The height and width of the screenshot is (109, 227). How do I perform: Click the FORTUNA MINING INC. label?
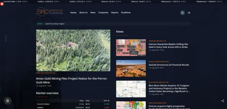158,103
